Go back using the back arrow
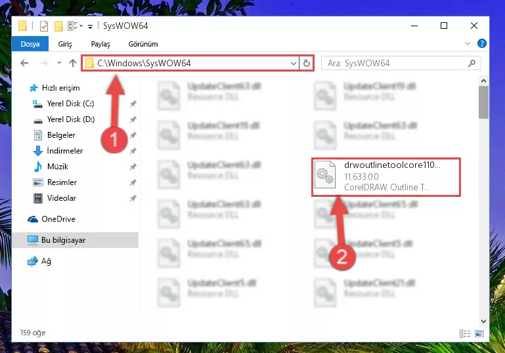Screen dimensions: 505x353 pos(24,63)
